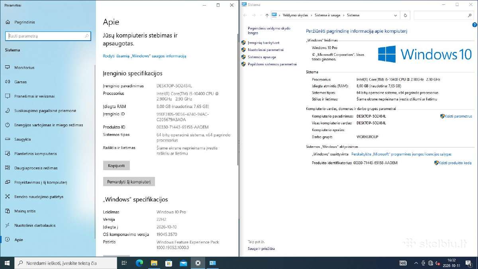Click the taskbar search box
Image resolution: width=478 pixels, height=269 pixels.
click(66, 263)
